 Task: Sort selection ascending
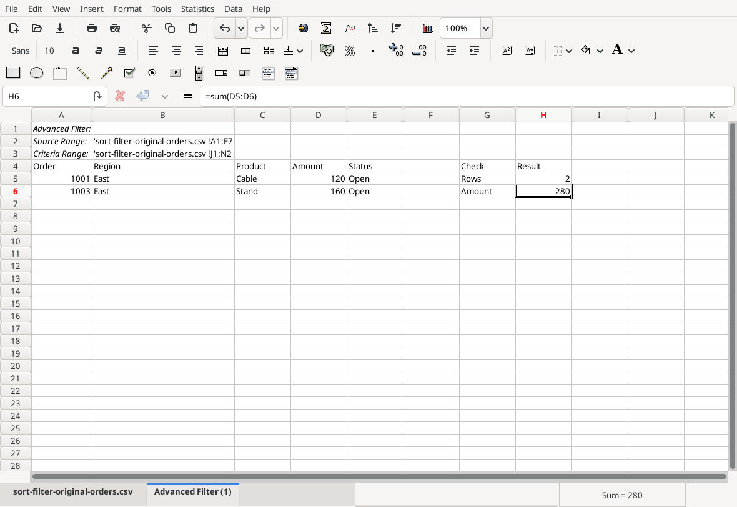tap(372, 28)
